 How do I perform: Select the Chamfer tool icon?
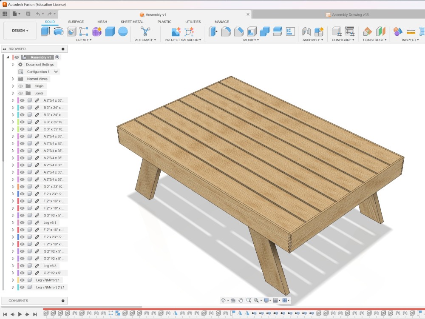[x=239, y=31]
